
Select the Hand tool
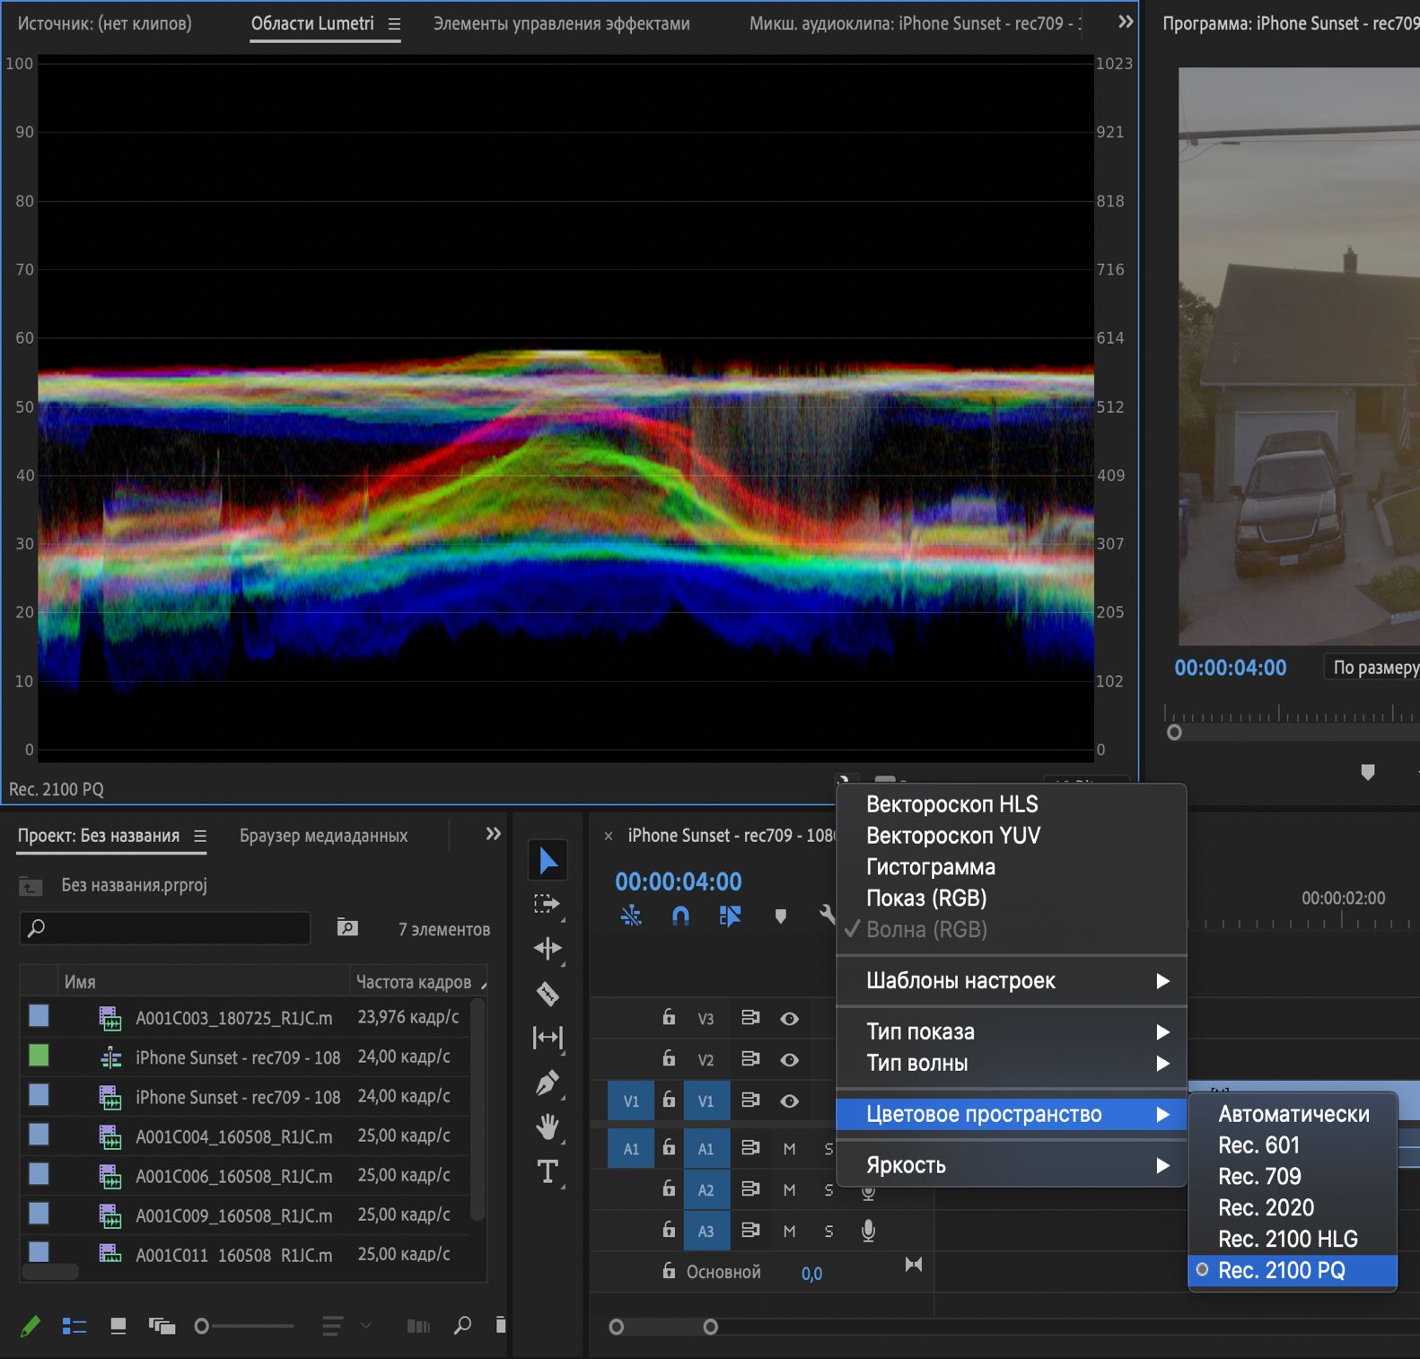coord(548,1127)
